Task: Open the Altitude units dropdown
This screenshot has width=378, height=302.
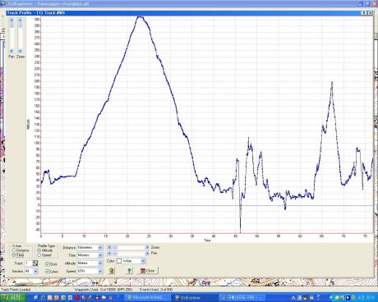Action: tap(100, 263)
